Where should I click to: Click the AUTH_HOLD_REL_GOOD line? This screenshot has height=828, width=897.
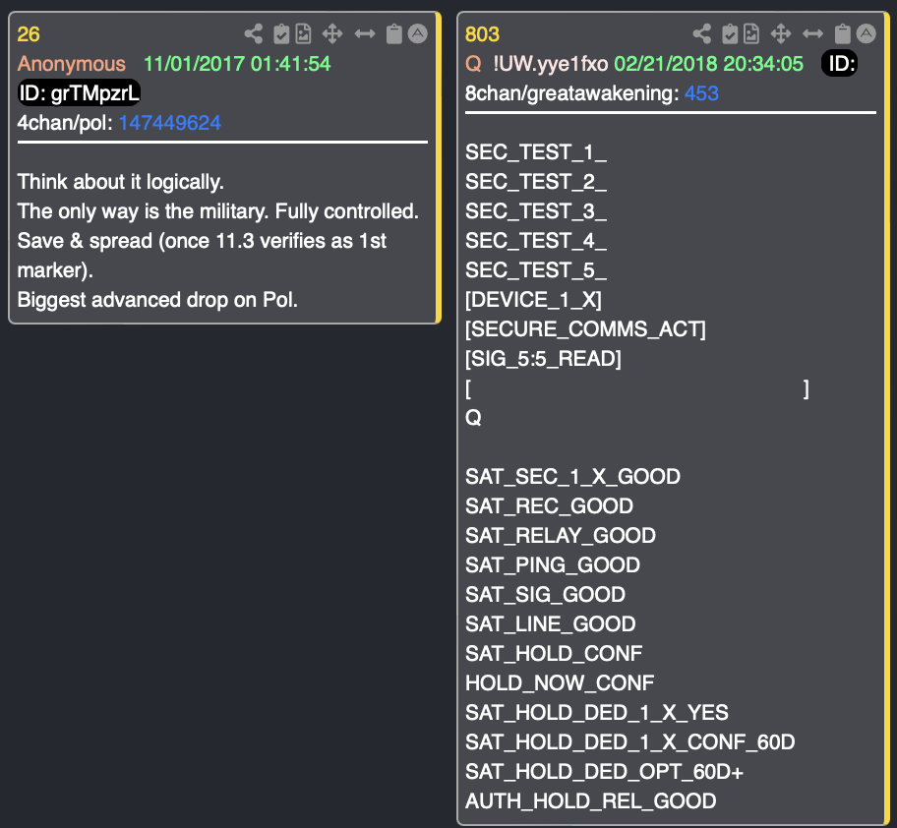coord(590,801)
